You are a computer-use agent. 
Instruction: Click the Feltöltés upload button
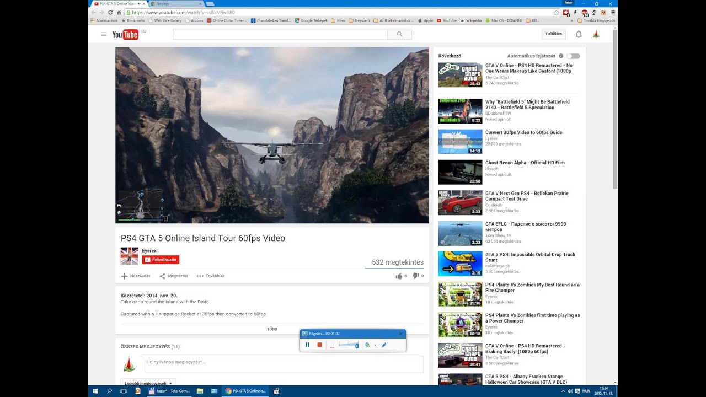(554, 34)
